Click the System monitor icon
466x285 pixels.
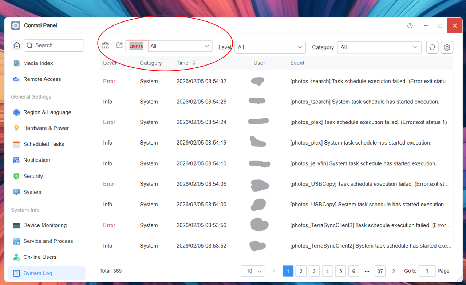pos(16,192)
